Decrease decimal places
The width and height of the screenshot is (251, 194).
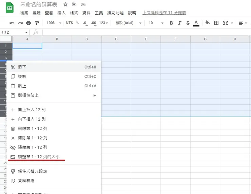85,23
